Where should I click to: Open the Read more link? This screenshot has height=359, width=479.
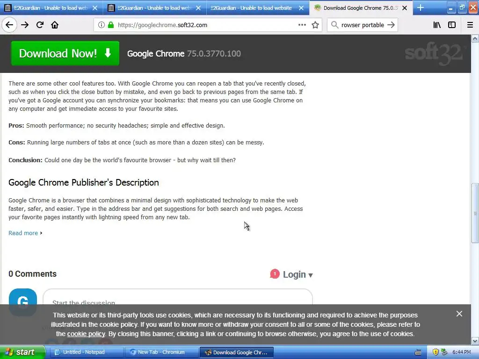pyautogui.click(x=23, y=233)
